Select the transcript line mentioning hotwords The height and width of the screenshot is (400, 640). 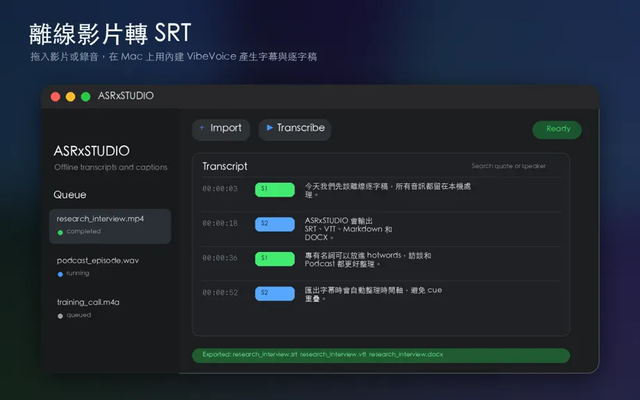368,260
